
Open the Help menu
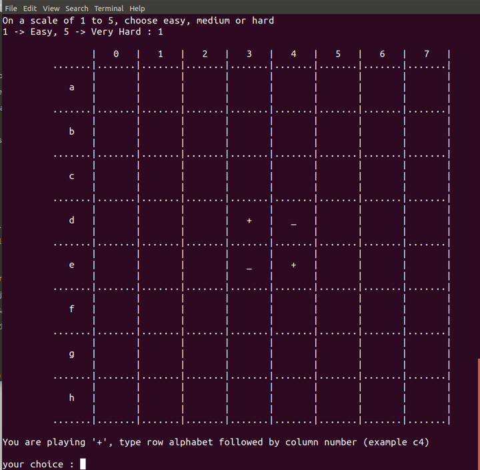pos(137,9)
